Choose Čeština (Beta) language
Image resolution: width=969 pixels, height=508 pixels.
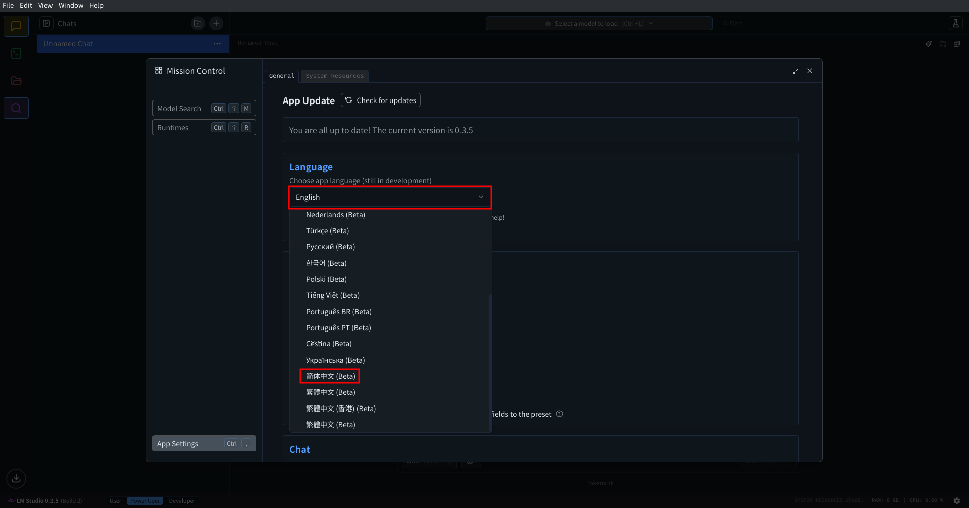[390, 344]
